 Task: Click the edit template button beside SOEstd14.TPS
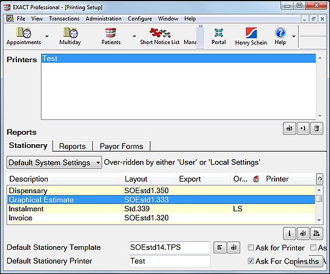tap(233, 247)
